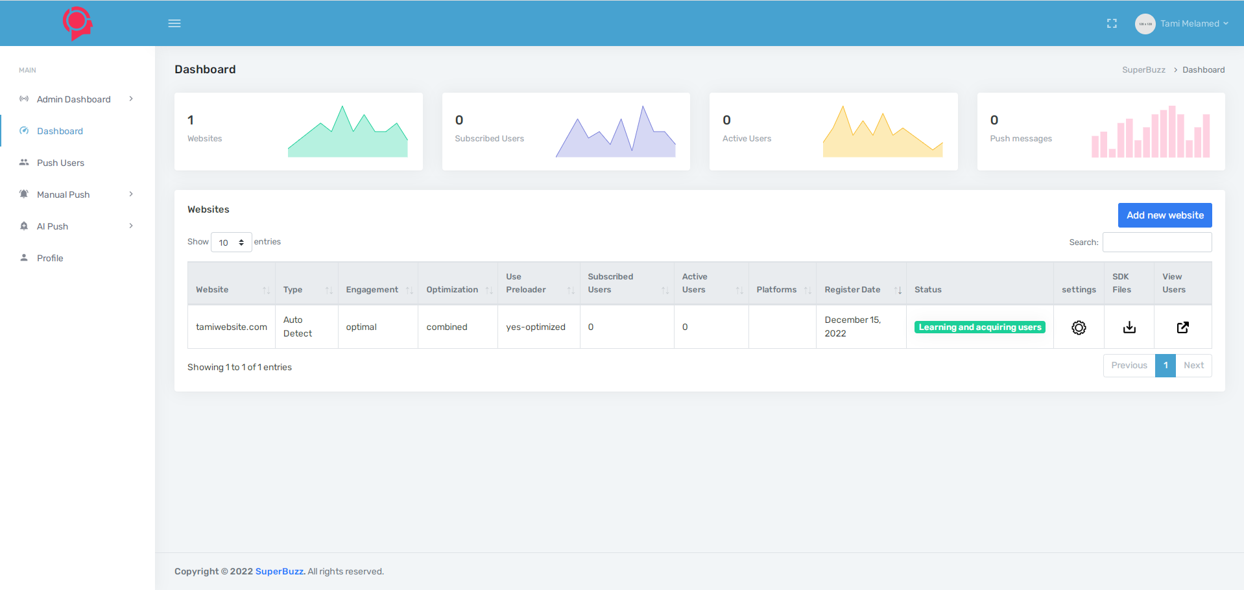Focus the table Search input field
Viewport: 1244px width, 590px height.
click(1156, 242)
